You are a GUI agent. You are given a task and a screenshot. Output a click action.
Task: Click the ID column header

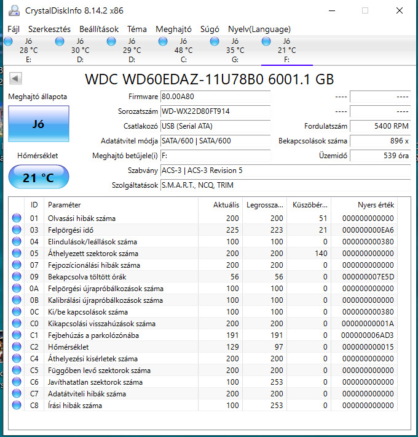pyautogui.click(x=34, y=205)
